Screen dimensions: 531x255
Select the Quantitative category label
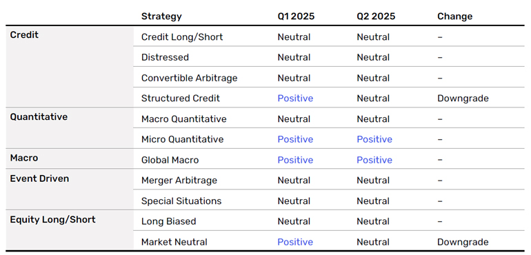(x=39, y=117)
